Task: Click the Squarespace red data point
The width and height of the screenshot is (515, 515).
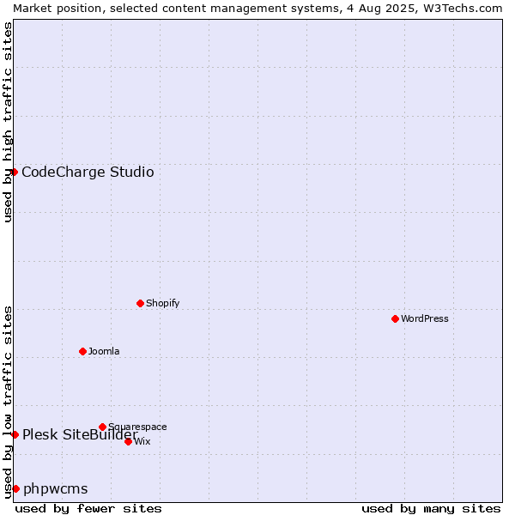Action: tap(102, 427)
